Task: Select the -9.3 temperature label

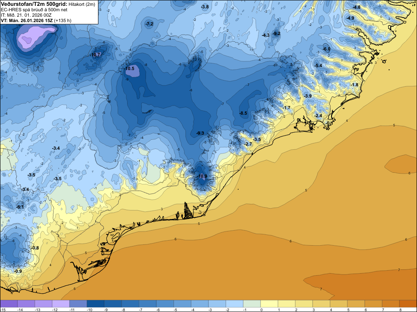Action: 200,133
